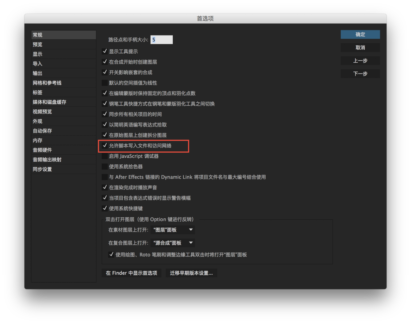
Task: Toggle 在渲染完成时播放声音 checkbox
Action: tap(105, 188)
